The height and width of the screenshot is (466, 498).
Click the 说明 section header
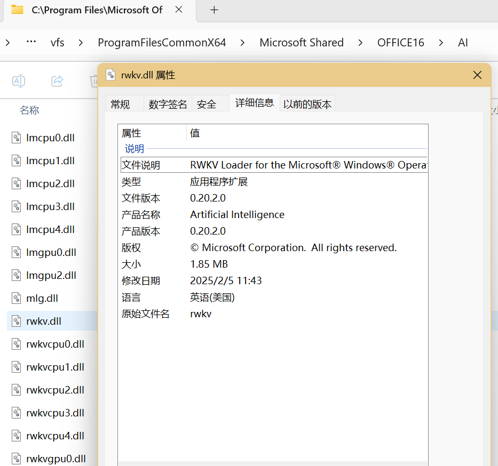coord(135,148)
